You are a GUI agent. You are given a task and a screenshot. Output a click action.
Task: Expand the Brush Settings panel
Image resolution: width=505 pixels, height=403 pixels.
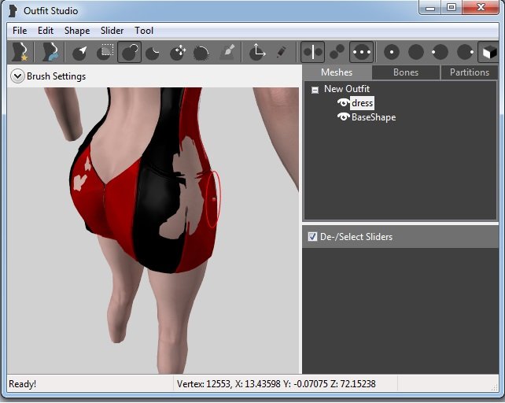pyautogui.click(x=17, y=76)
